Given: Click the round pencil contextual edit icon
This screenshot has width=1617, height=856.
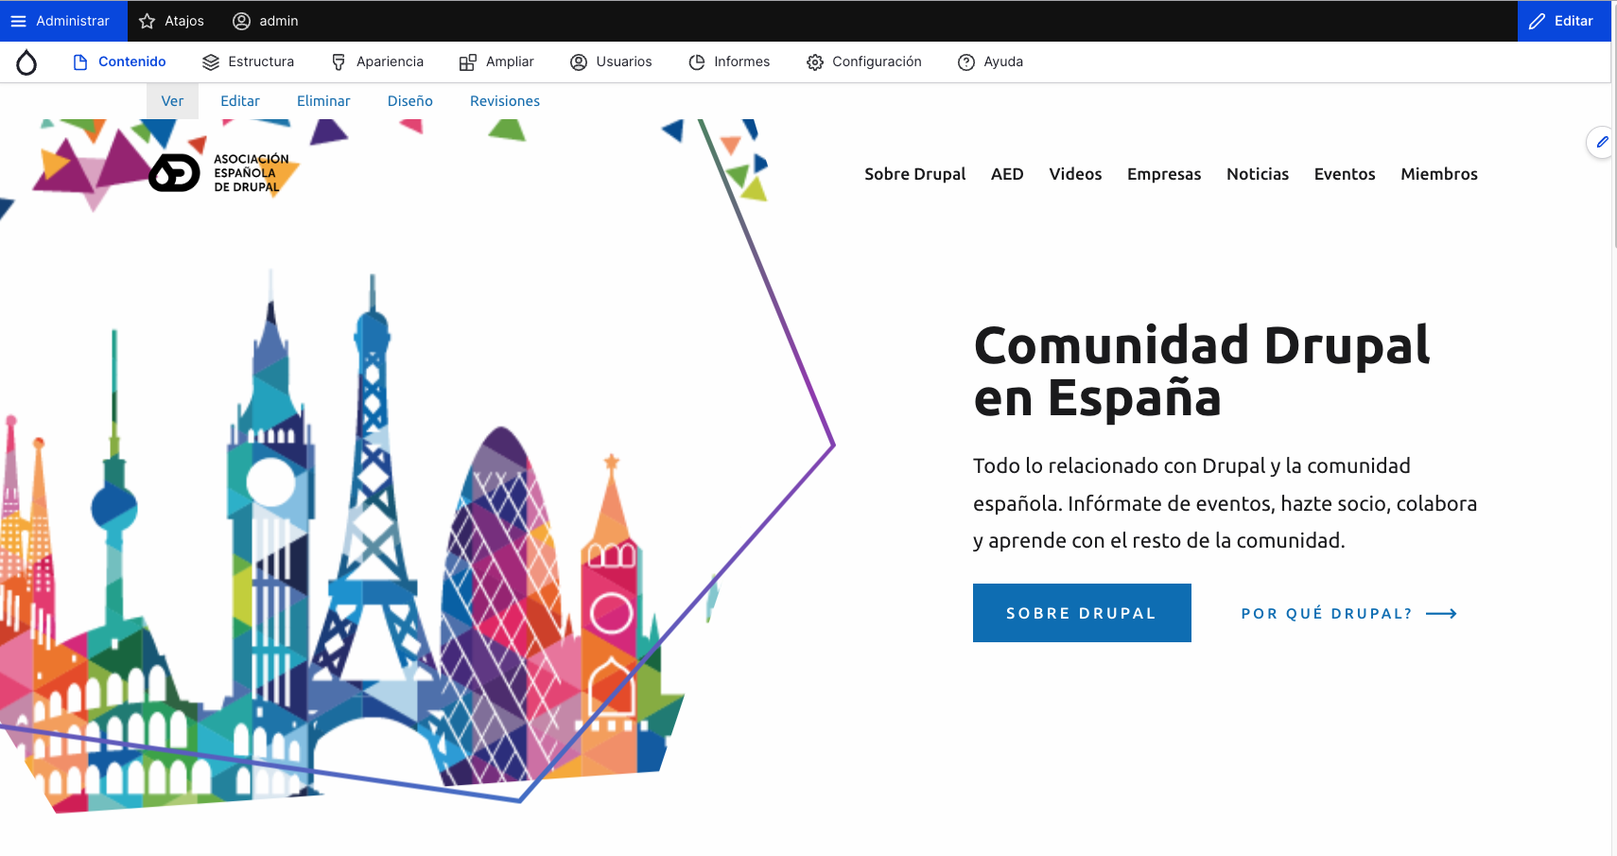Looking at the screenshot, I should (1601, 143).
